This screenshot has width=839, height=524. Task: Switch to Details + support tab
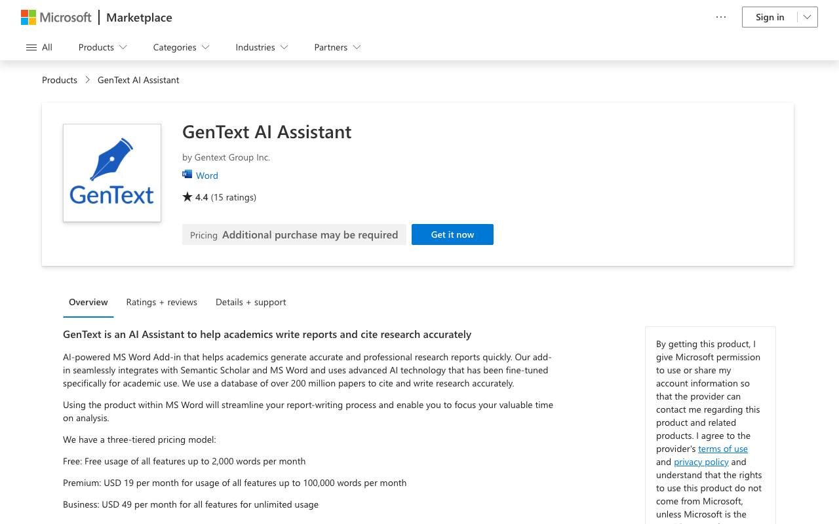(251, 302)
